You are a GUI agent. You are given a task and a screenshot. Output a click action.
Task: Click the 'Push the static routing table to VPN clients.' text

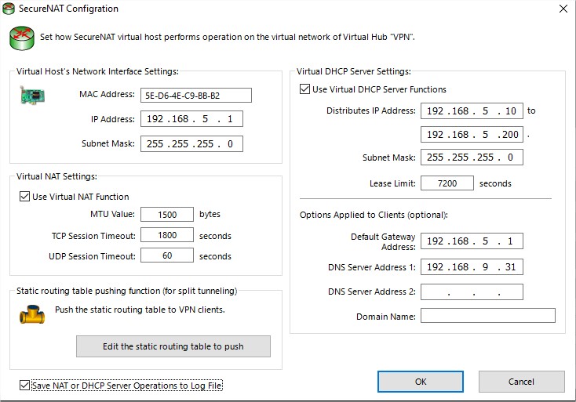[x=140, y=310]
